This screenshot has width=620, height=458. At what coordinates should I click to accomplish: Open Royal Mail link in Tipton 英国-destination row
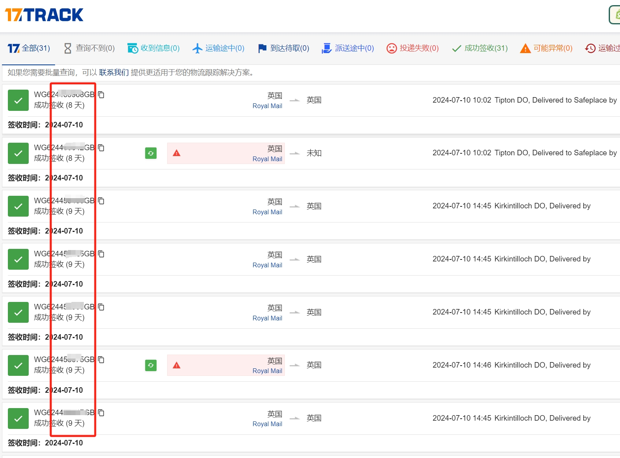point(267,106)
